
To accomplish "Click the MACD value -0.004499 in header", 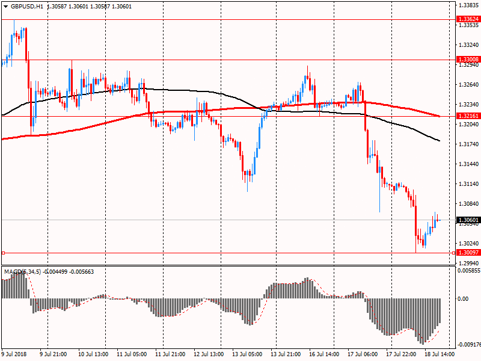I will [55, 272].
